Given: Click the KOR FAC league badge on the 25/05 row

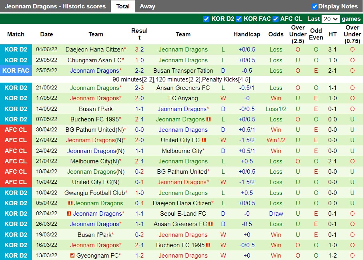Looking at the screenshot, I should 16,71.
